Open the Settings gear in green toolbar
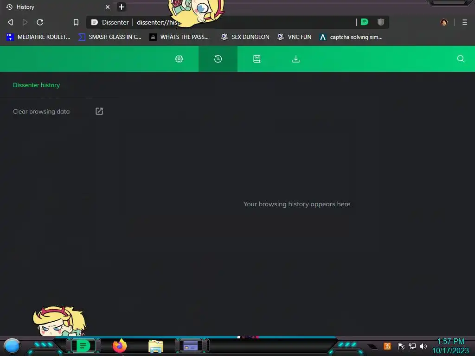475x356 pixels. pyautogui.click(x=179, y=59)
